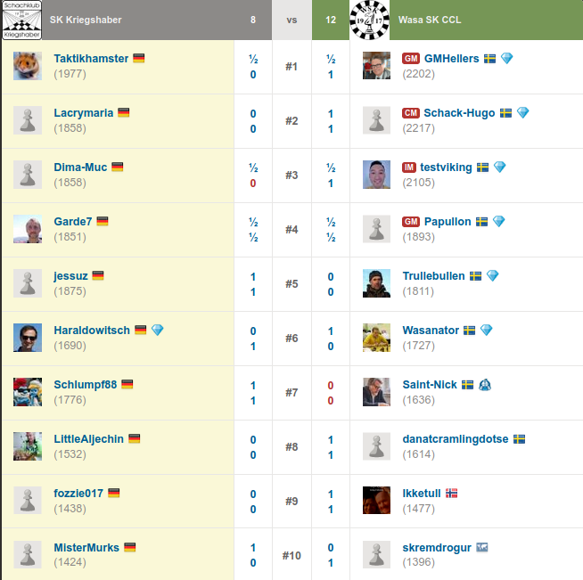The image size is (583, 580).
Task: Open danatcramlingdotse's profile
Action: click(x=456, y=439)
